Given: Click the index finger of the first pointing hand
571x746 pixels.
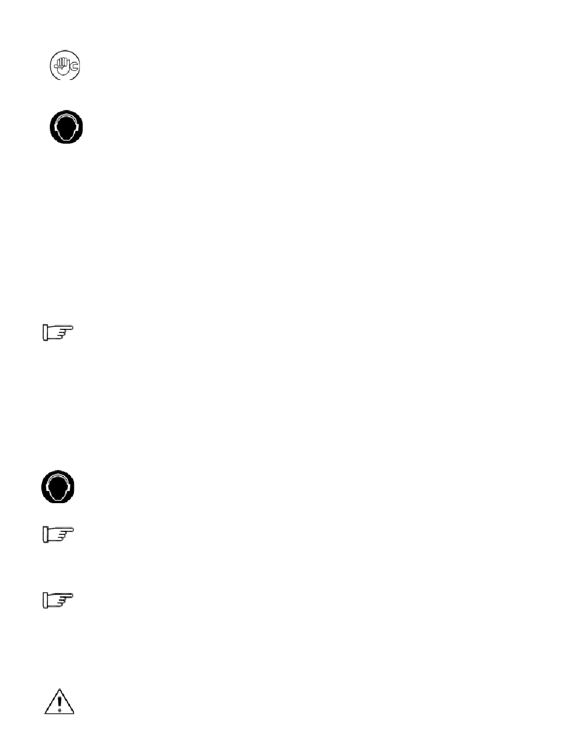Looking at the screenshot, I should tap(65, 328).
